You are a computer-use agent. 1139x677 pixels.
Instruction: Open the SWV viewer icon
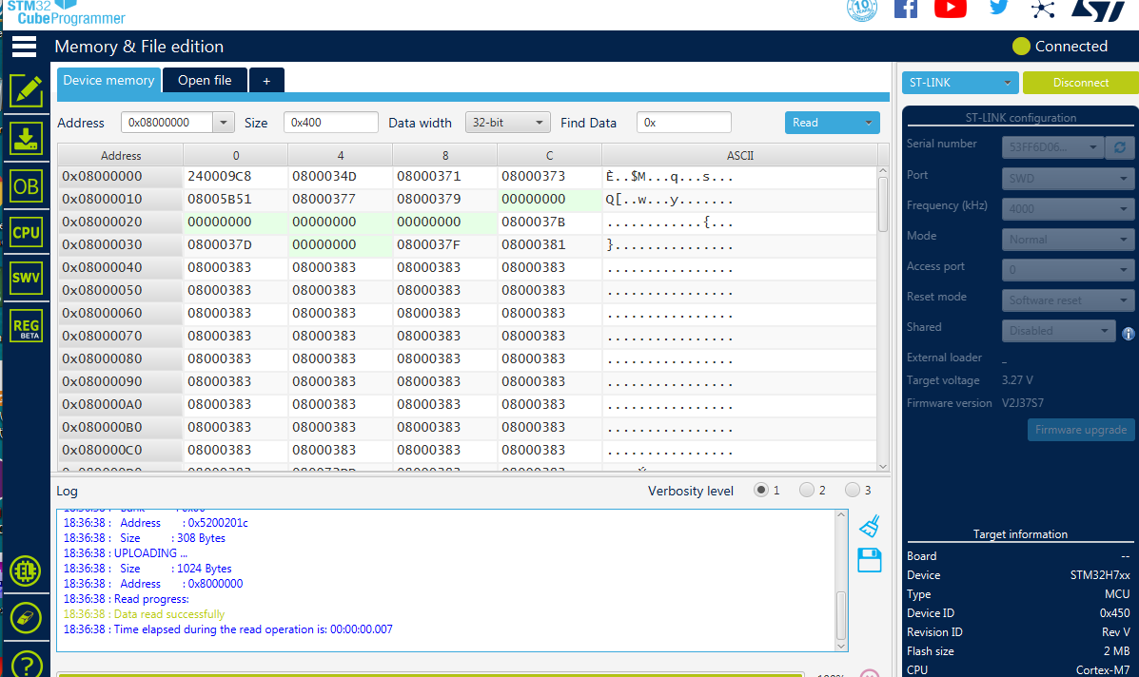(26, 278)
